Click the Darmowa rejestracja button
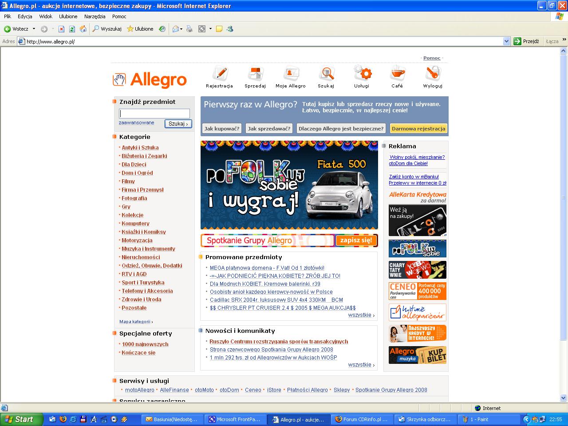 point(418,129)
